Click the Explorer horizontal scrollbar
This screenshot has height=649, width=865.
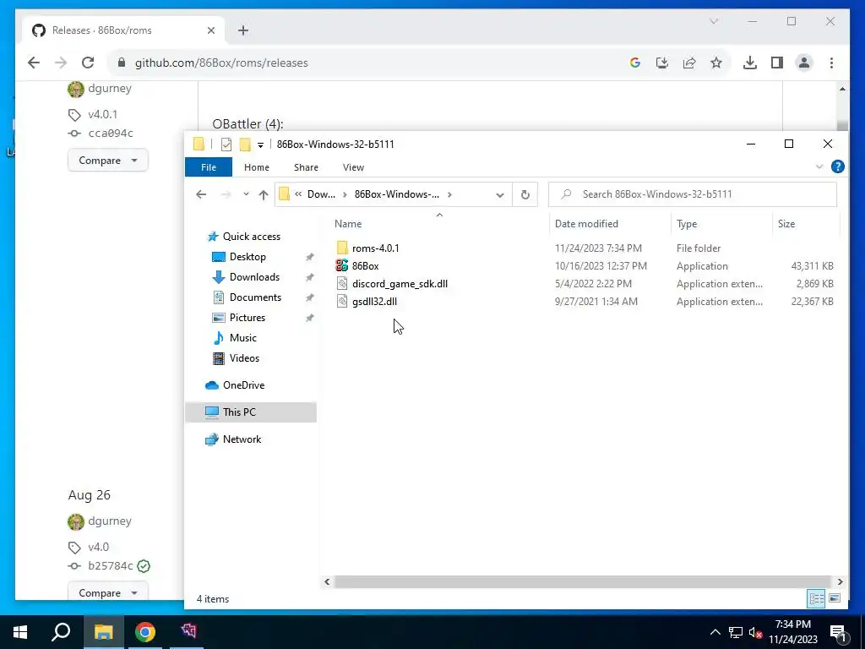[x=583, y=581]
